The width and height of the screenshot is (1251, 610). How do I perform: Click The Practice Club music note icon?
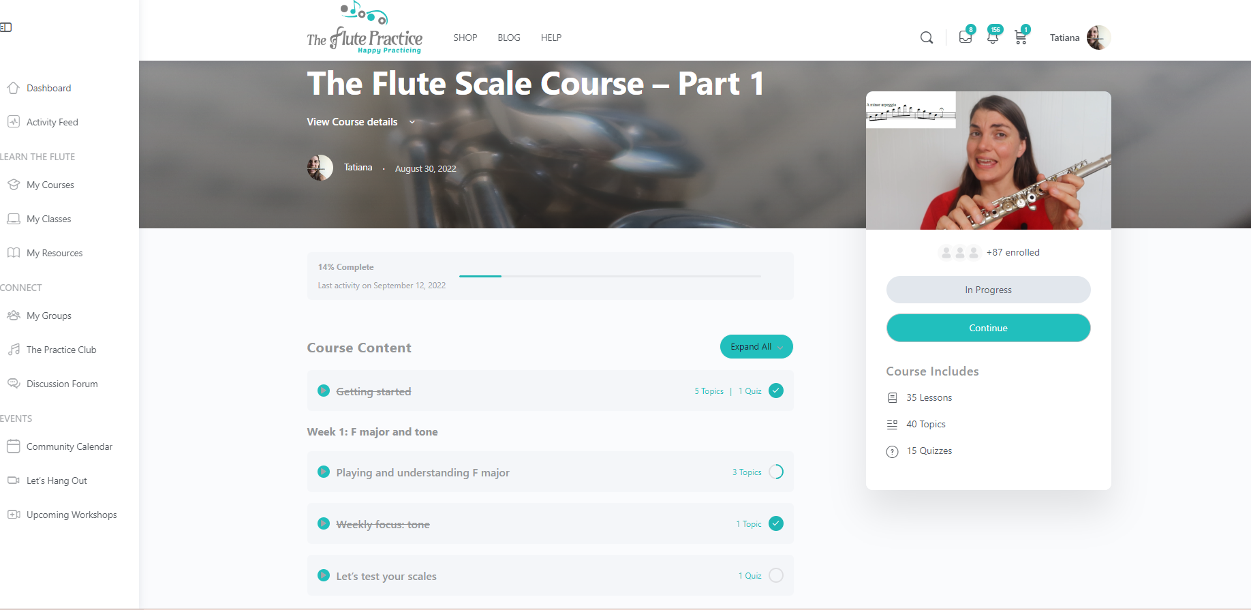coord(13,350)
